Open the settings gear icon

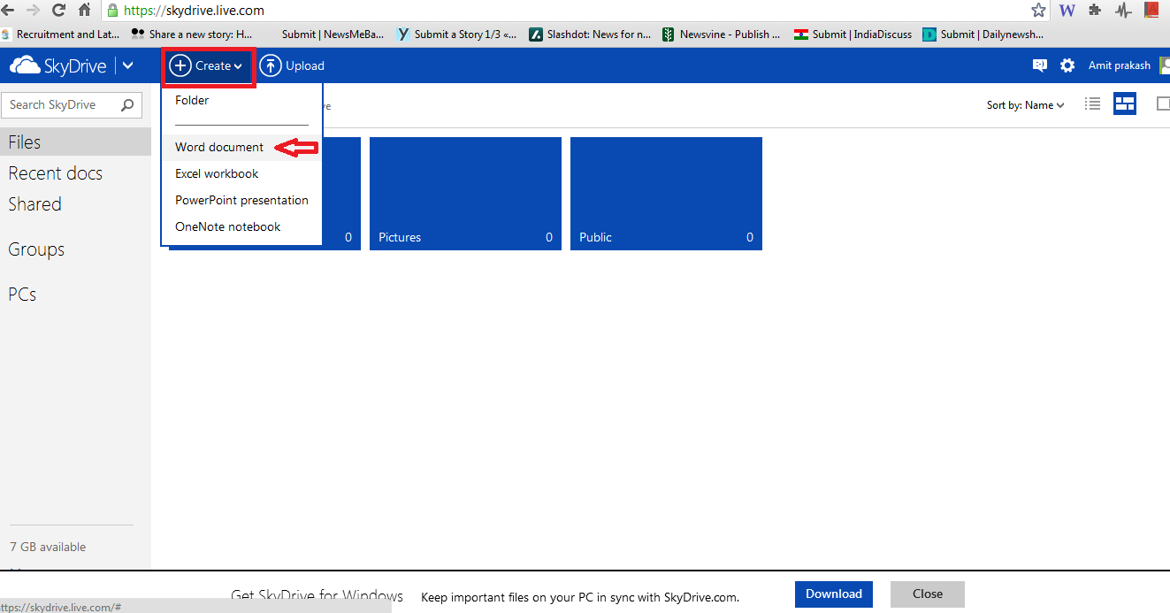click(x=1067, y=65)
